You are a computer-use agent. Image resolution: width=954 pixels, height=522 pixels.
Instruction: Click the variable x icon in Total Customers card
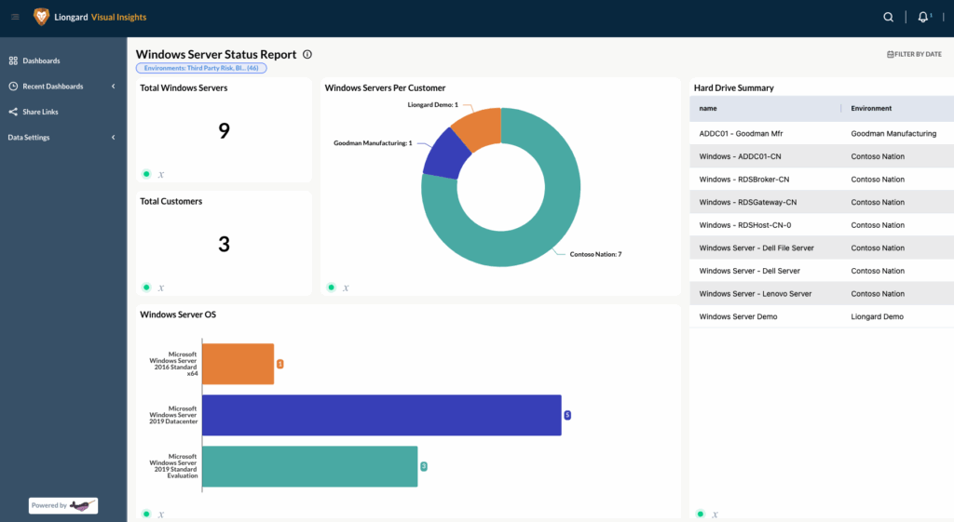[161, 288]
